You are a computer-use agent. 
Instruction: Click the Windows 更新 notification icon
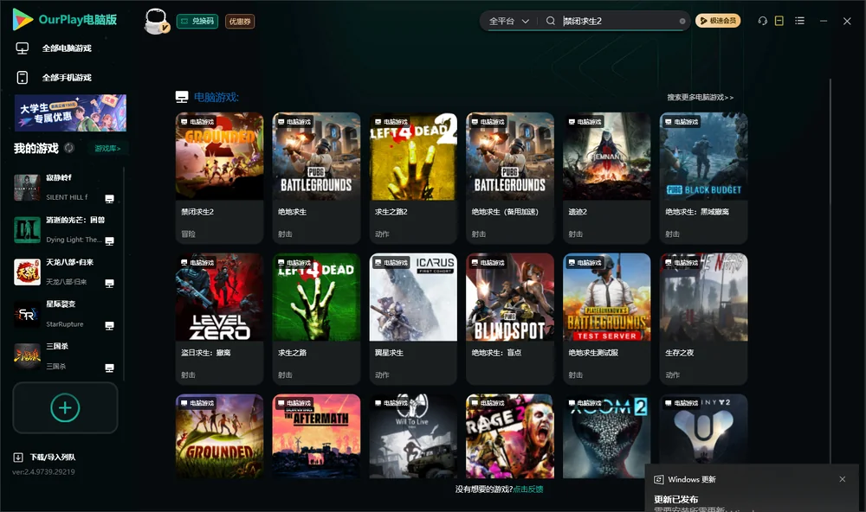click(658, 479)
